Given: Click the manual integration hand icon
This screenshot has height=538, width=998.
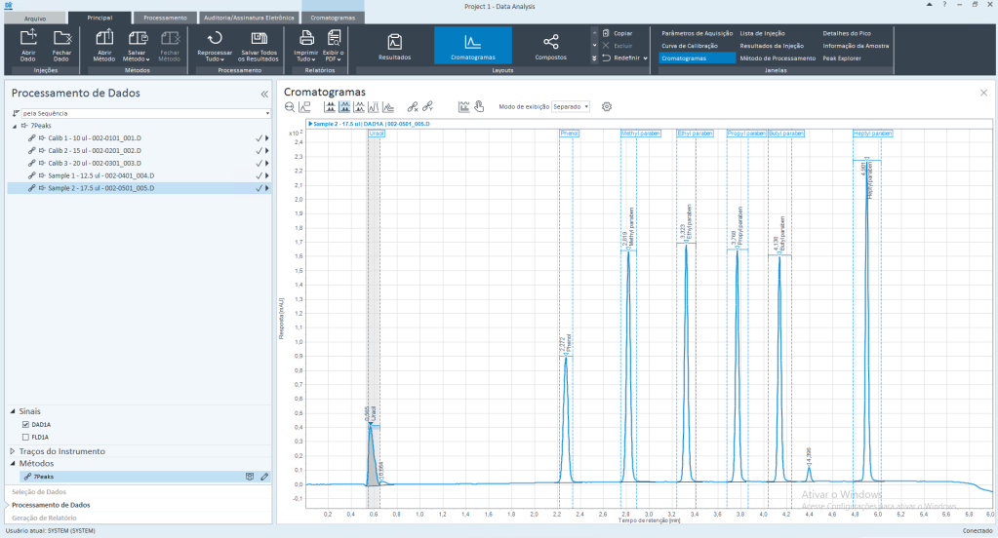Looking at the screenshot, I should click(x=479, y=107).
